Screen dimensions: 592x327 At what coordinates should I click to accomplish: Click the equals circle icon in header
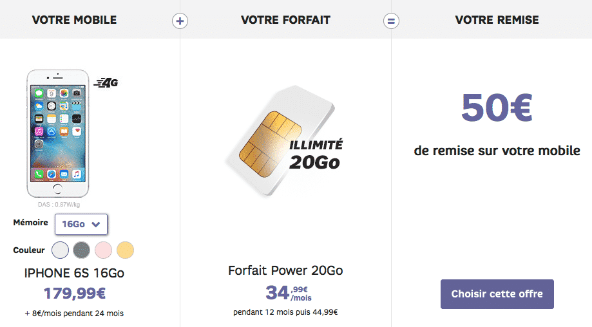[x=391, y=21]
